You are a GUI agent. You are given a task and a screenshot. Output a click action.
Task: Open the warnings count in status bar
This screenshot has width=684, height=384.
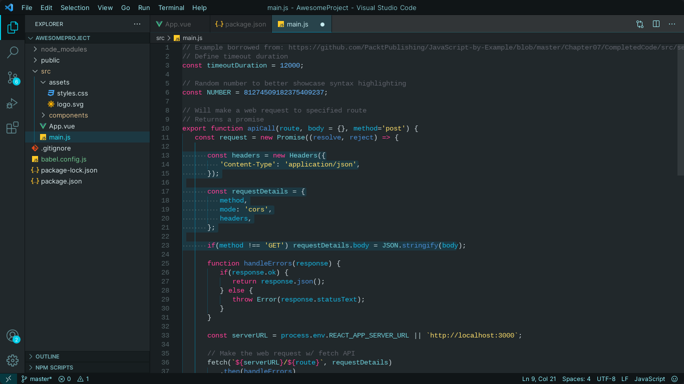pos(83,379)
